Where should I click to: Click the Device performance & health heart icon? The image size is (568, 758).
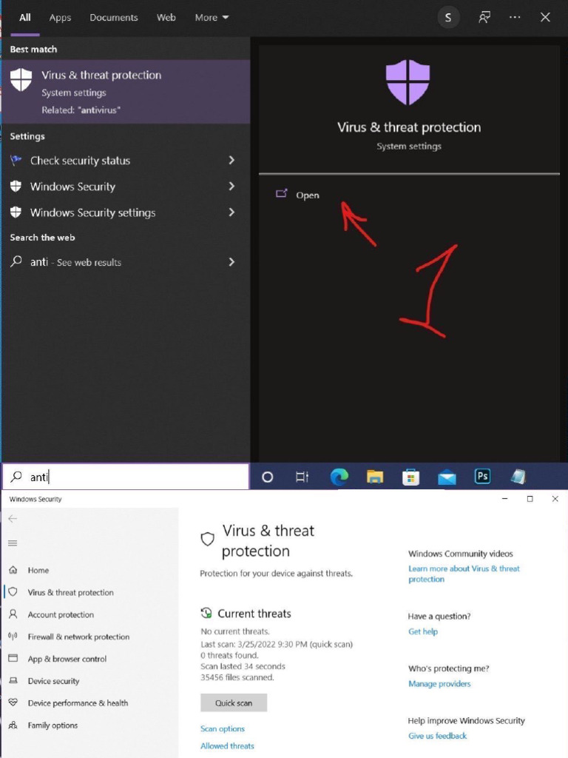pyautogui.click(x=13, y=702)
